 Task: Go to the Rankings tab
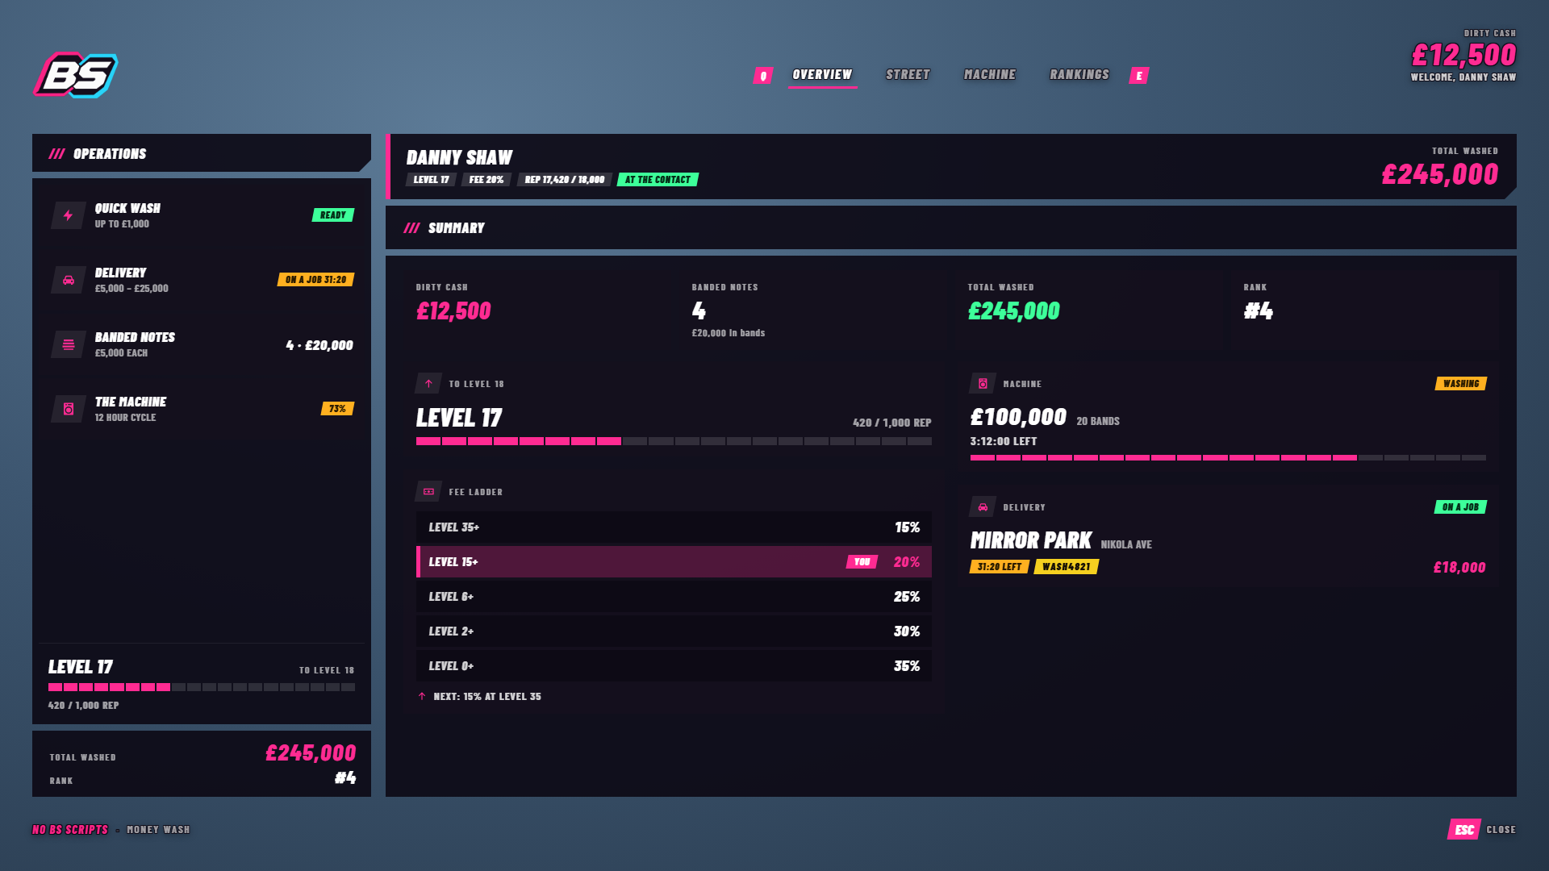[1079, 75]
